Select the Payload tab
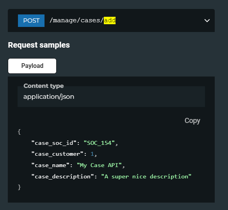Viewport: 228px width, 210px height. 32,66
